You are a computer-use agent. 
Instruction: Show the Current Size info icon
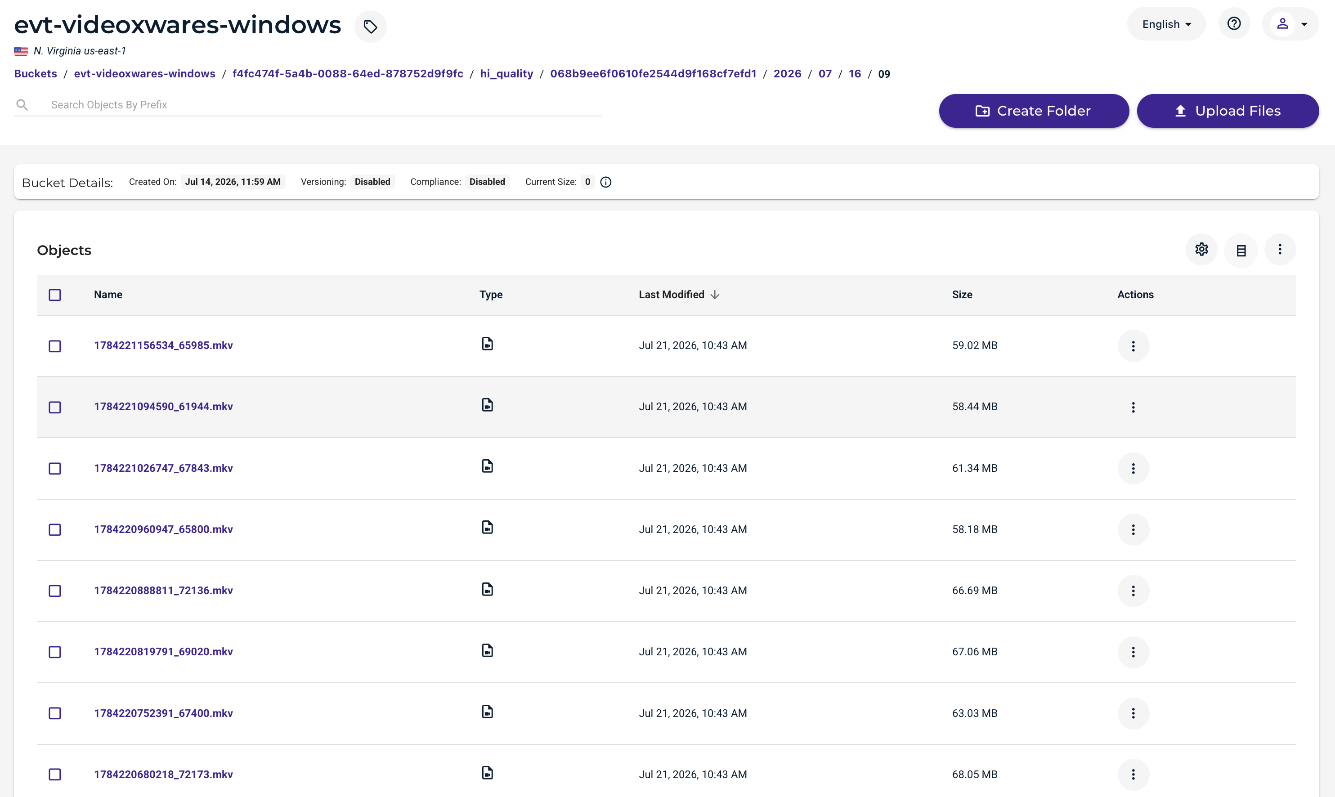point(606,182)
